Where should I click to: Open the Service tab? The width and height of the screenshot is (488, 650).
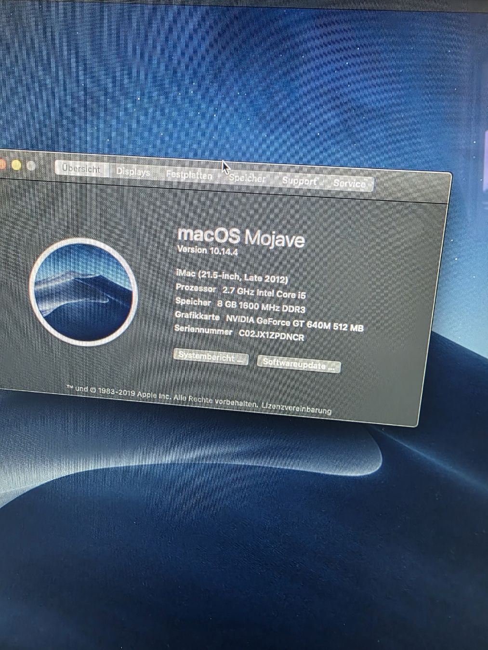[349, 183]
